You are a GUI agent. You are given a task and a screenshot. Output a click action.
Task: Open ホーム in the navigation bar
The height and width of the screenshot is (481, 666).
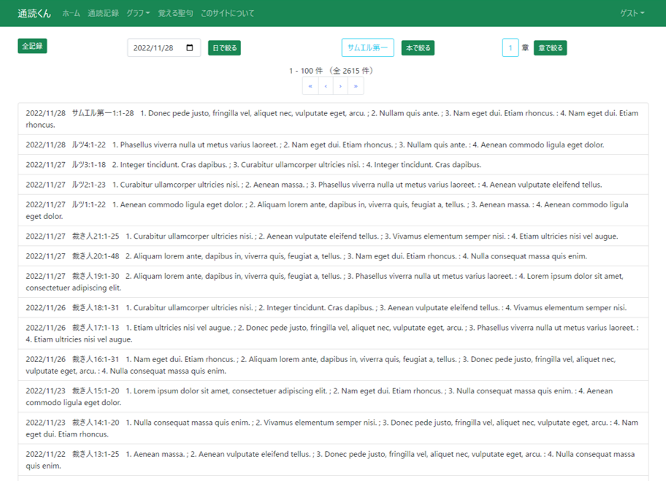[x=71, y=13]
